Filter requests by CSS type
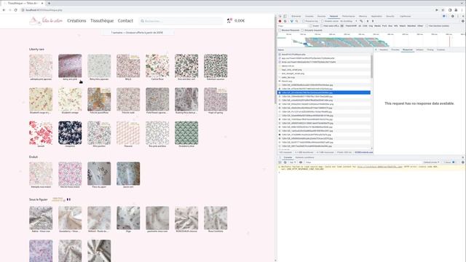Image resolution: width=466 pixels, height=262 pixels. coord(365,26)
